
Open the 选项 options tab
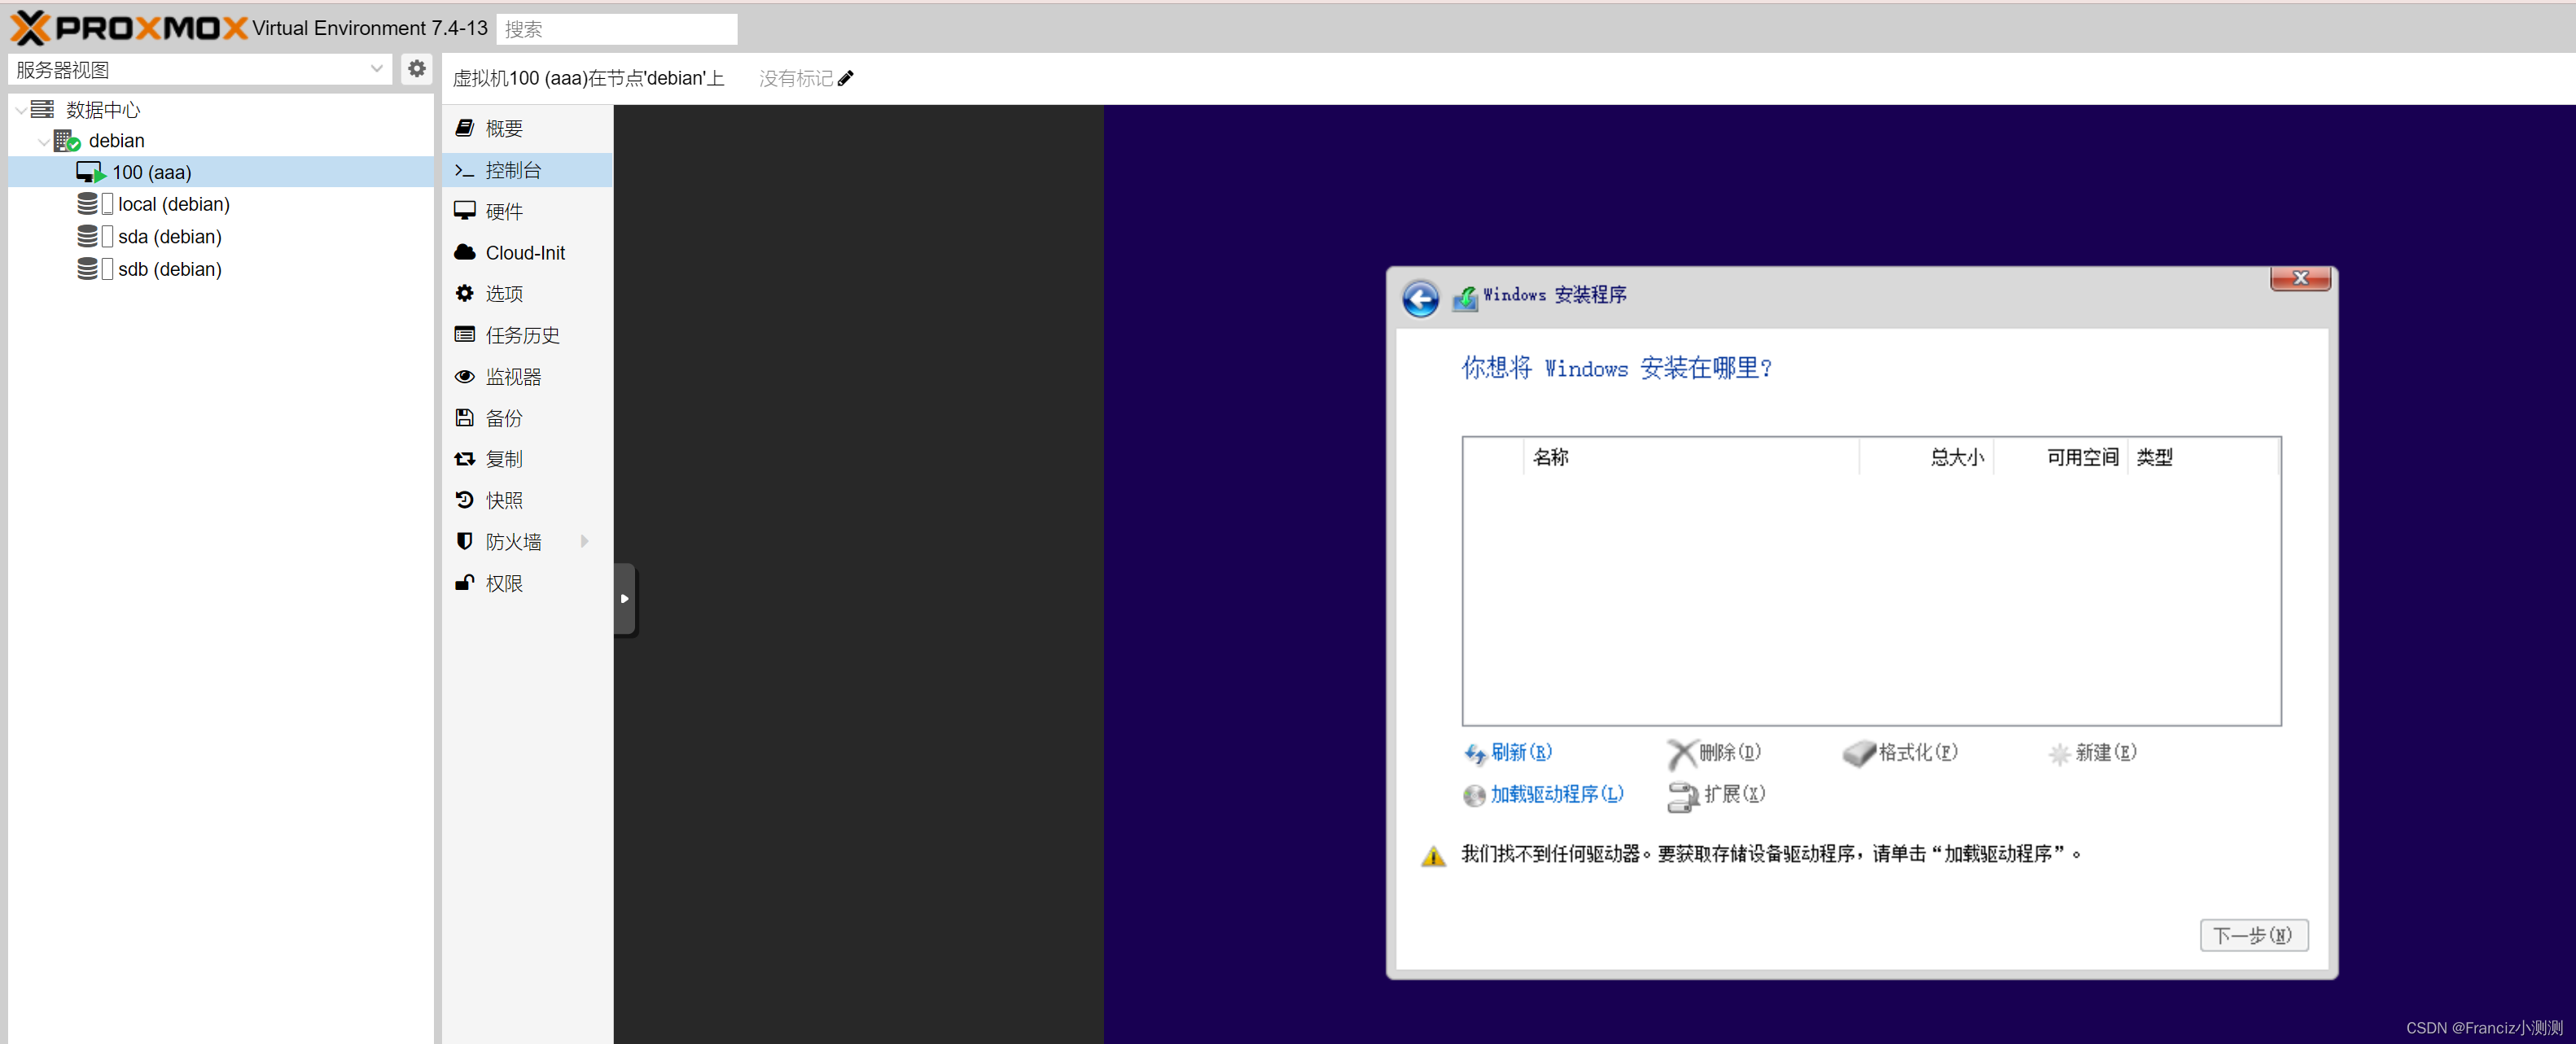pos(527,294)
